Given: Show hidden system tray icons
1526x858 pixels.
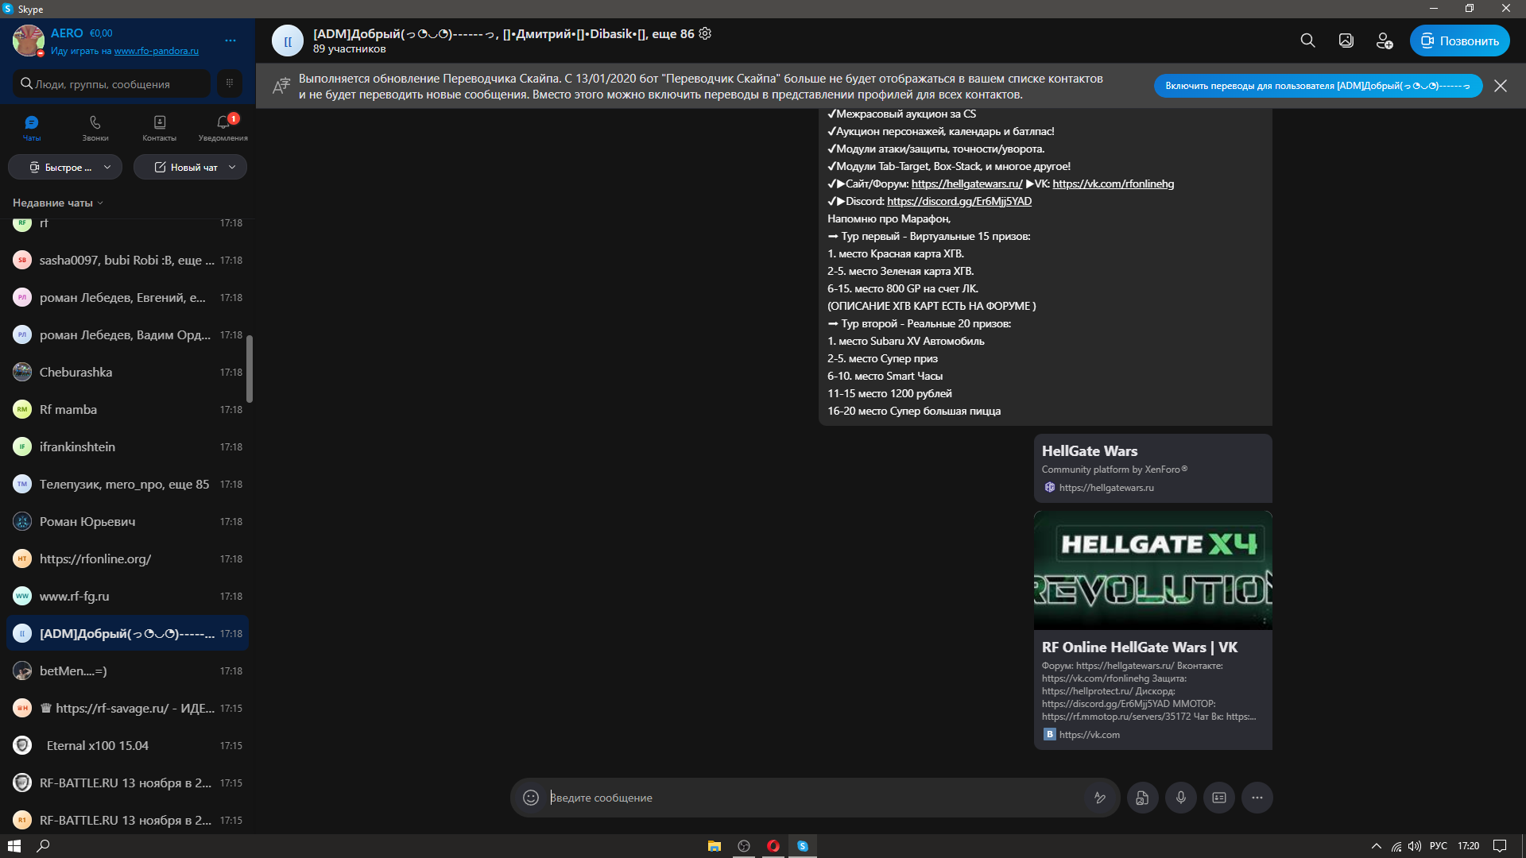Looking at the screenshot, I should [x=1377, y=846].
